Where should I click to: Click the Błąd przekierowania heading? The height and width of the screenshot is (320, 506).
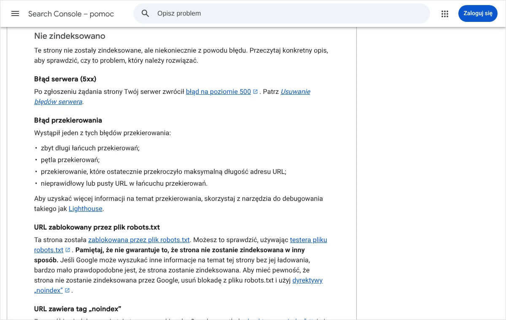coord(68,120)
